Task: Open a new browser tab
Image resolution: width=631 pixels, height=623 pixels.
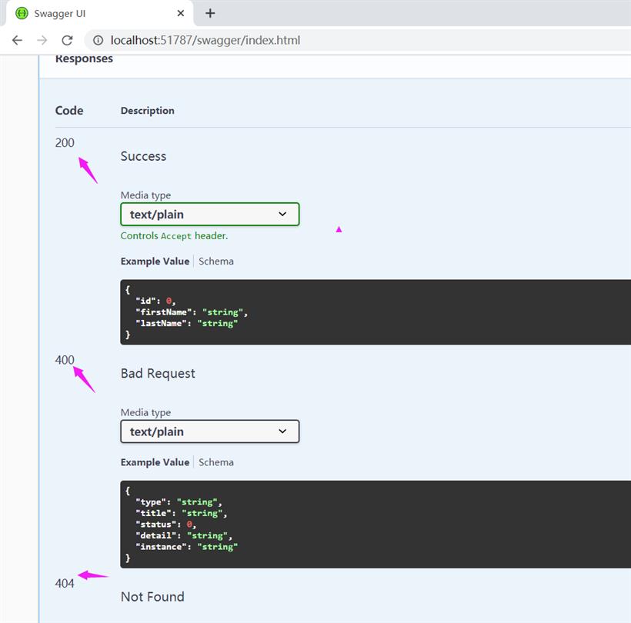Action: point(210,13)
